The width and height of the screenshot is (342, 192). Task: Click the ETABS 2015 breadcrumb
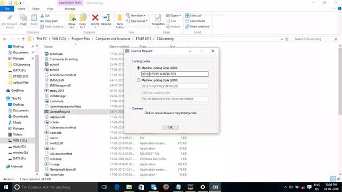tap(143, 39)
